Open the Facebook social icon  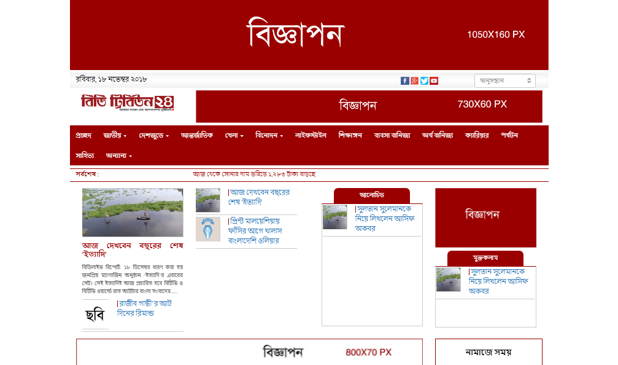(x=404, y=80)
